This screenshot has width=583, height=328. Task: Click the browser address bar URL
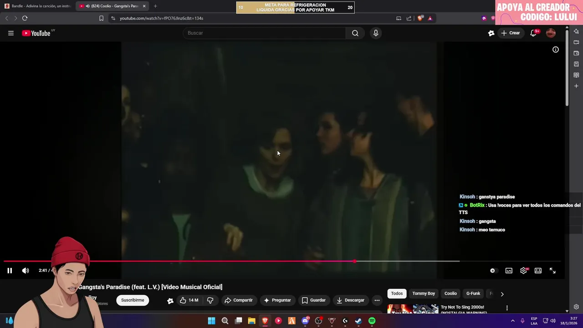pos(161,18)
